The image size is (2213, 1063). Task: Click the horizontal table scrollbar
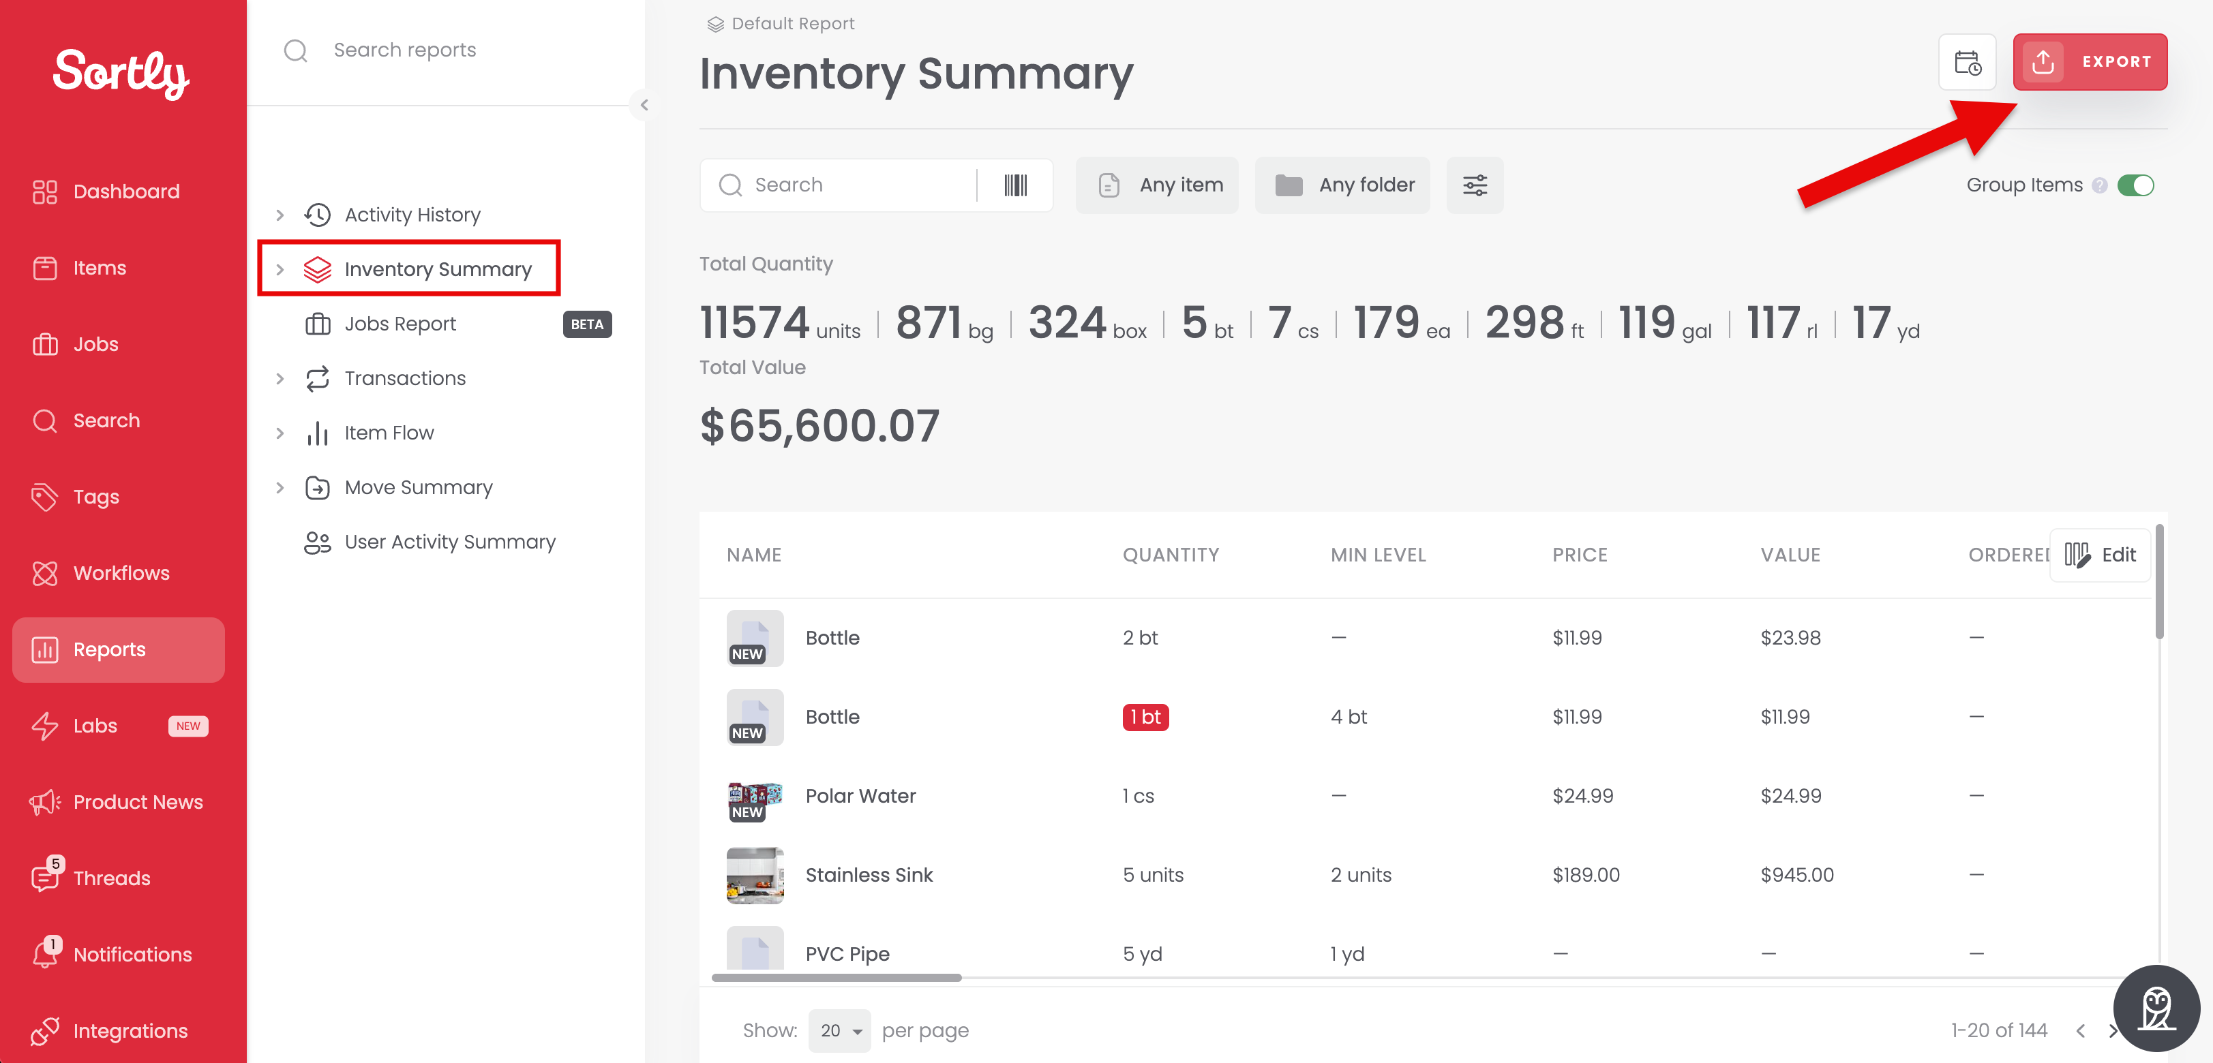pos(836,977)
